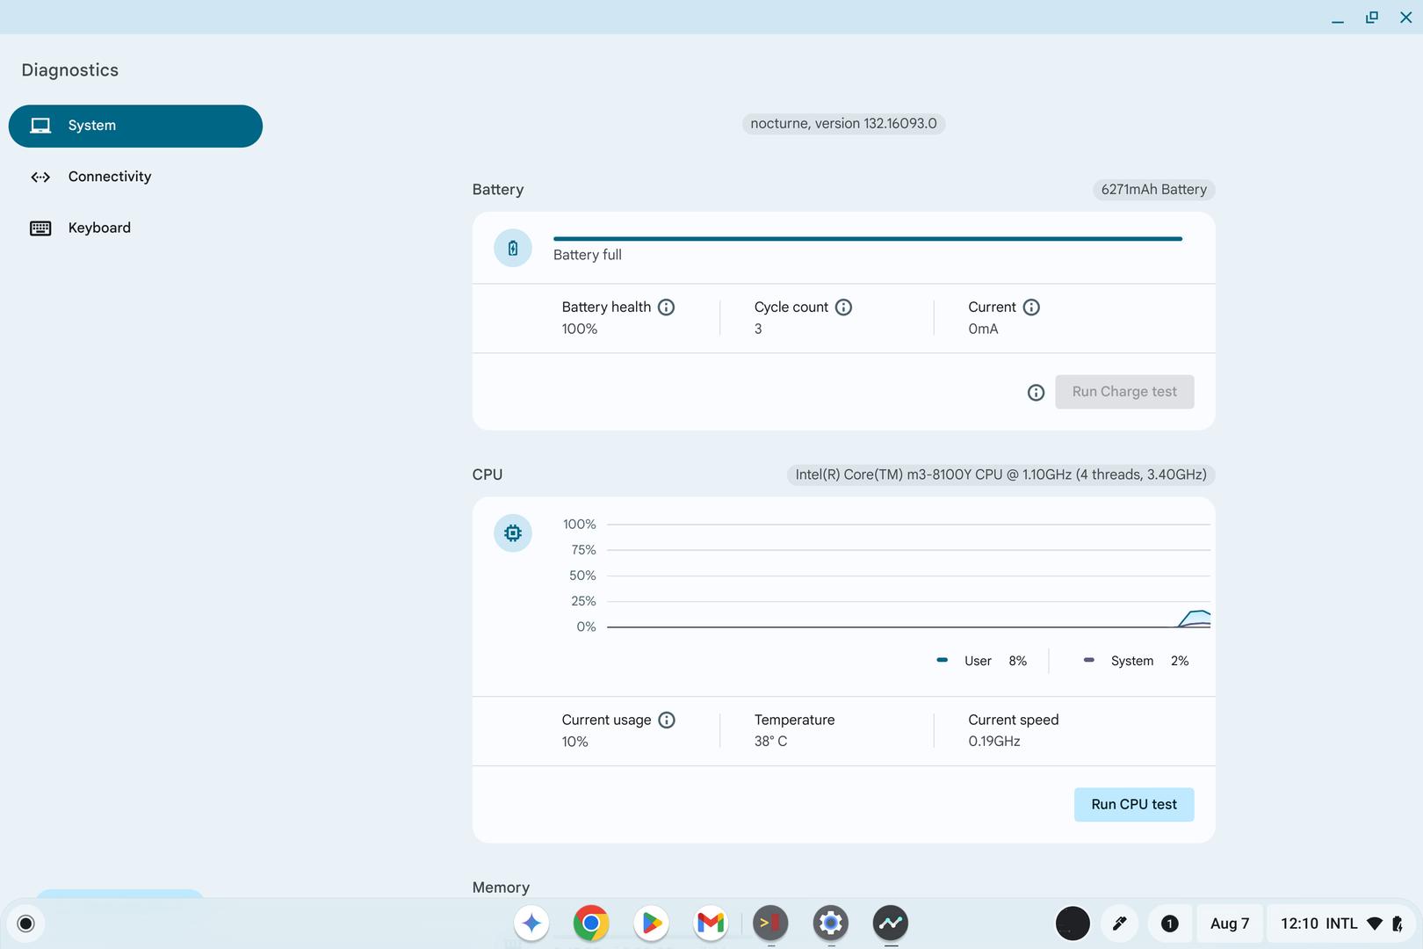Click the battery level progress bar

867,239
